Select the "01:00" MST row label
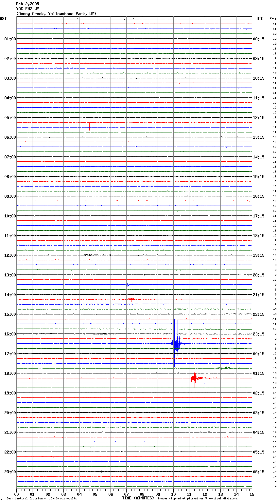 10,39
